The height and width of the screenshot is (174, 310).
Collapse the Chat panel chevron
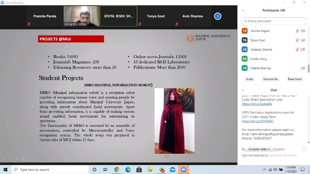[243, 90]
